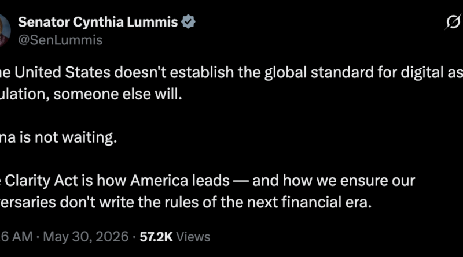
Task: Click the word 'Clarity' in the post
Action: 27,181
